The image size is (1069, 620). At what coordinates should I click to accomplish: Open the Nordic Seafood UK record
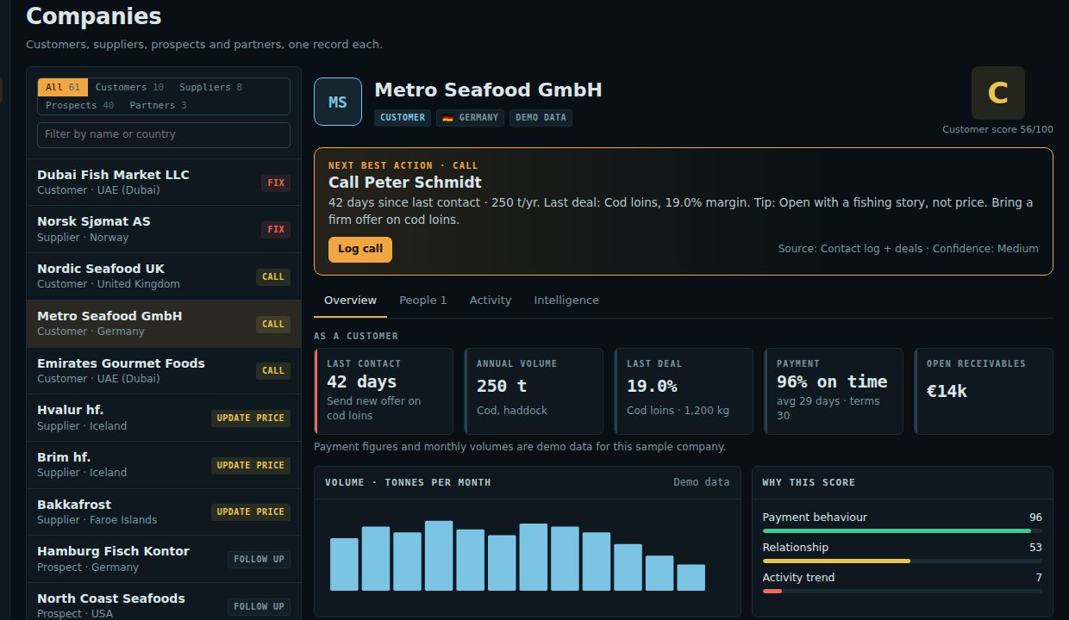(x=164, y=276)
